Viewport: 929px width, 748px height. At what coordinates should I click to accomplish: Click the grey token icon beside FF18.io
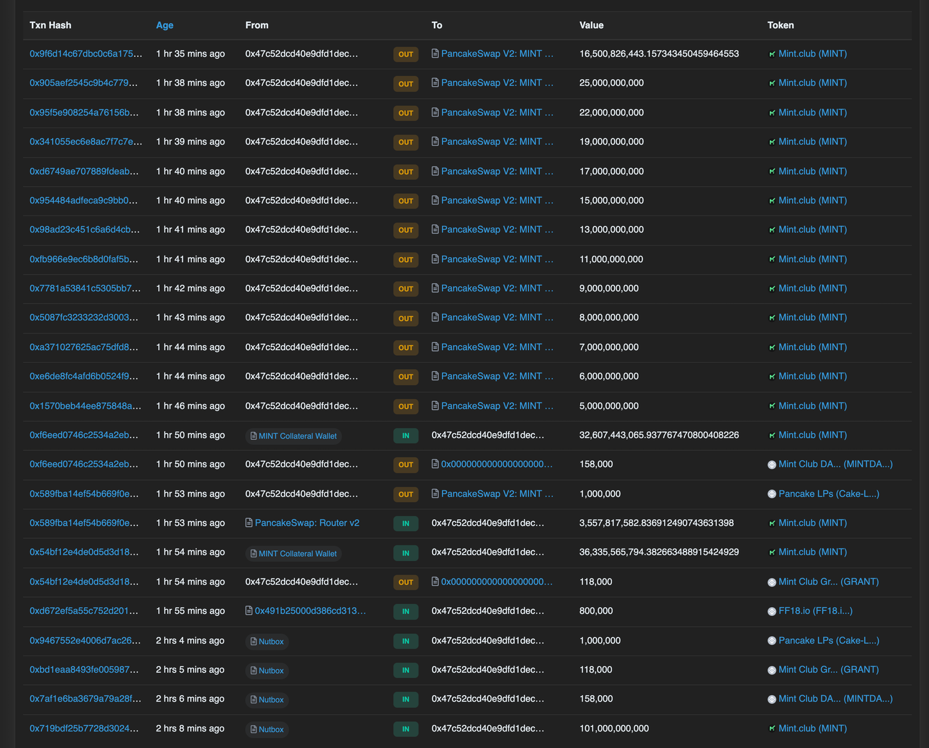coord(772,612)
